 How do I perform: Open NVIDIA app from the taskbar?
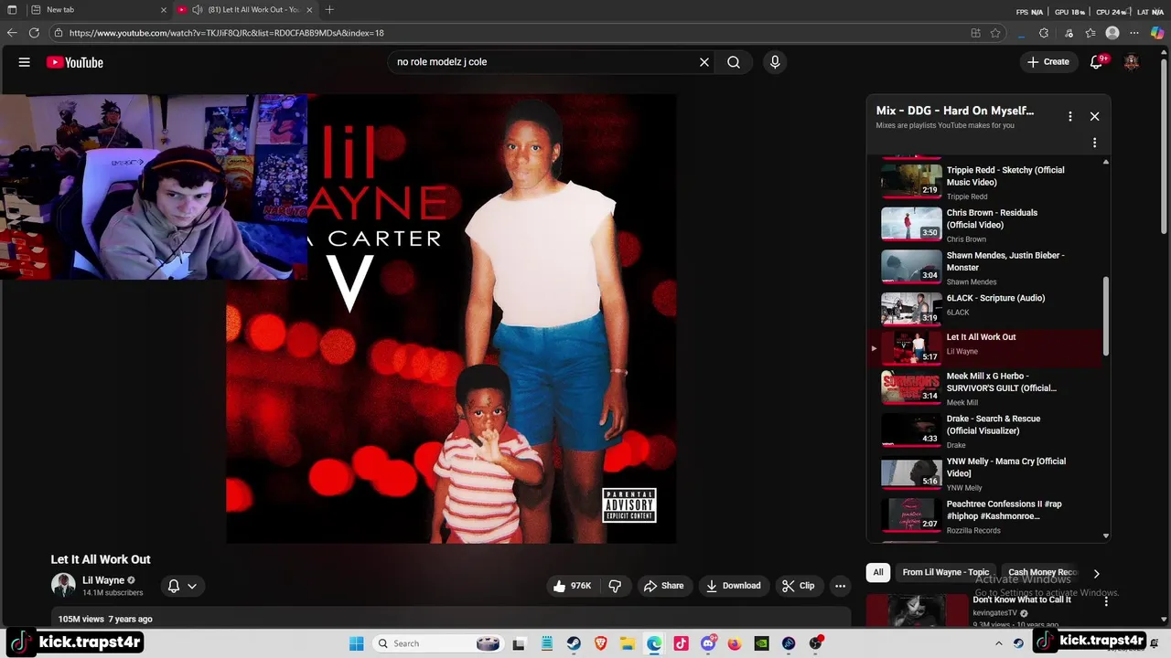(x=761, y=643)
